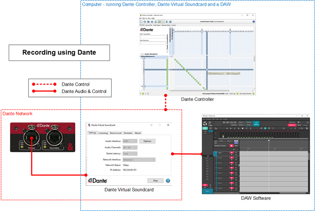
Task: Toggle the Multi Out button in the DAW
Action: tap(292, 125)
